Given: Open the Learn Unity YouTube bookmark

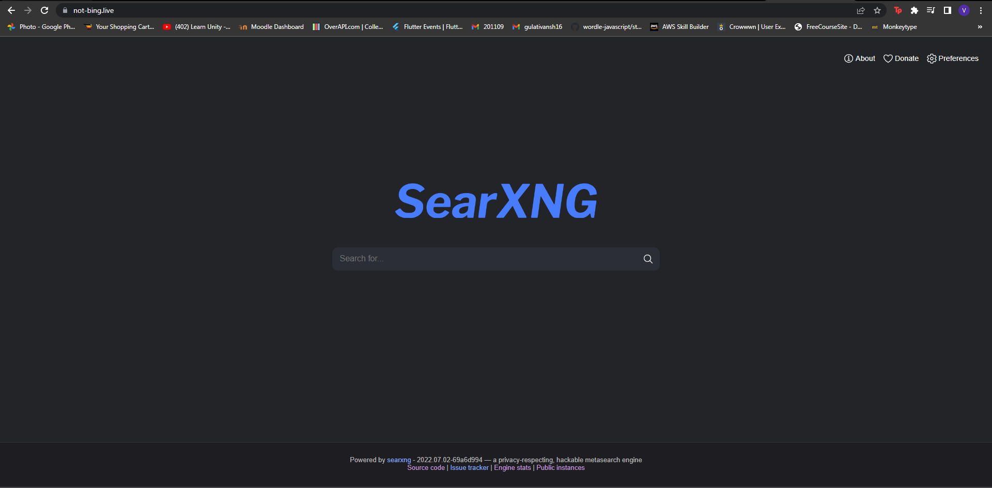Looking at the screenshot, I should 197,27.
